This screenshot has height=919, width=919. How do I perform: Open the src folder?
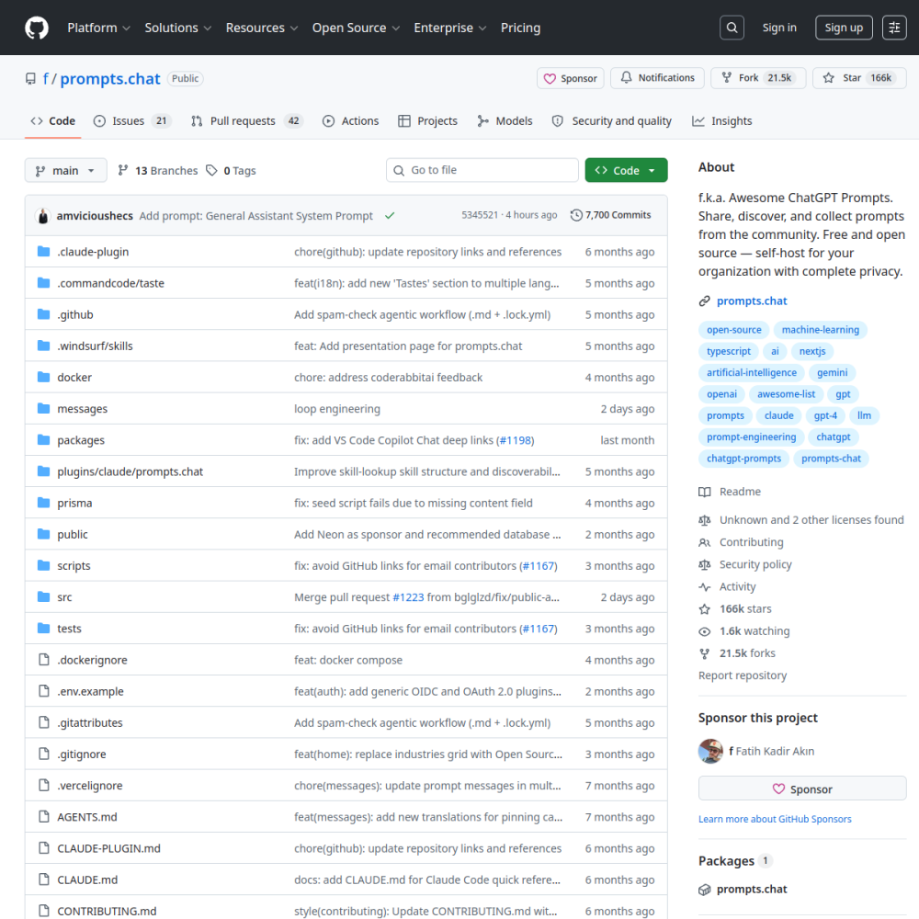[64, 596]
